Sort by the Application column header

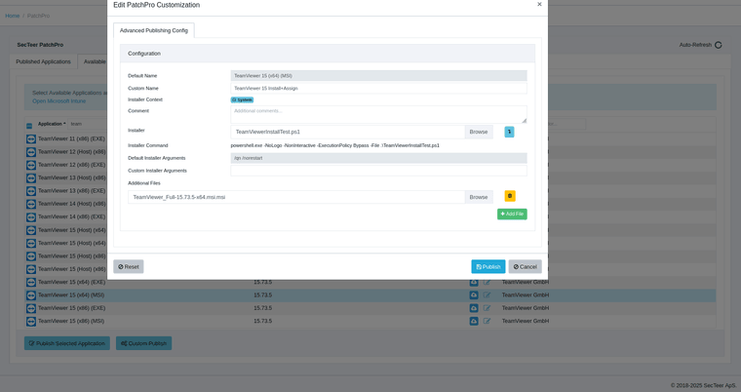pos(51,124)
